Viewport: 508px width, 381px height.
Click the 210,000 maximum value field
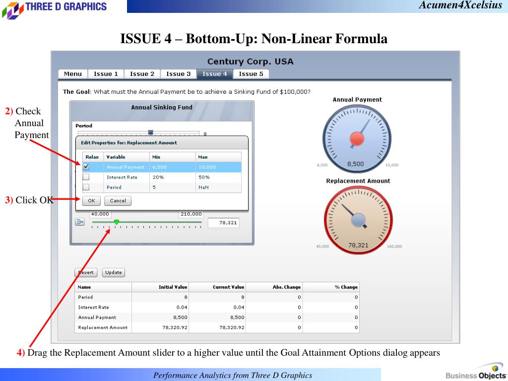pyautogui.click(x=191, y=214)
